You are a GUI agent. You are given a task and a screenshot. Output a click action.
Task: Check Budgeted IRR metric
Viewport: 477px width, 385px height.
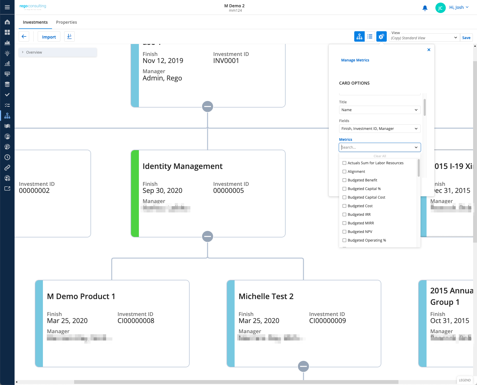pyautogui.click(x=344, y=214)
